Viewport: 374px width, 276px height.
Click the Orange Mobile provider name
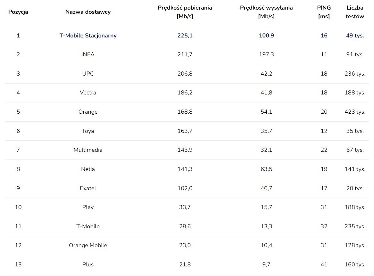pyautogui.click(x=88, y=245)
